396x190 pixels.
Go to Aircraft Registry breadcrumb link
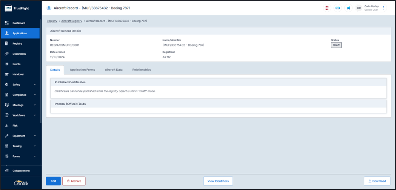pyautogui.click(x=71, y=21)
